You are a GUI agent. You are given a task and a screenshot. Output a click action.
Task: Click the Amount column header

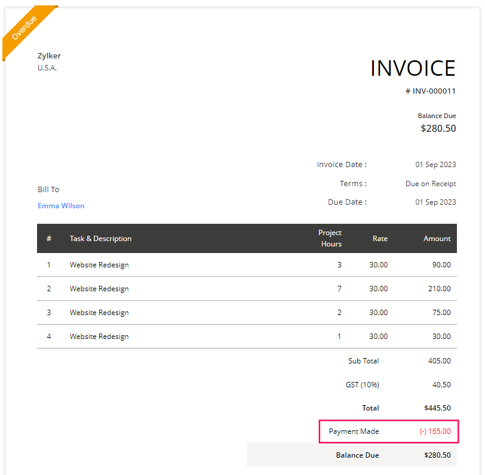437,238
